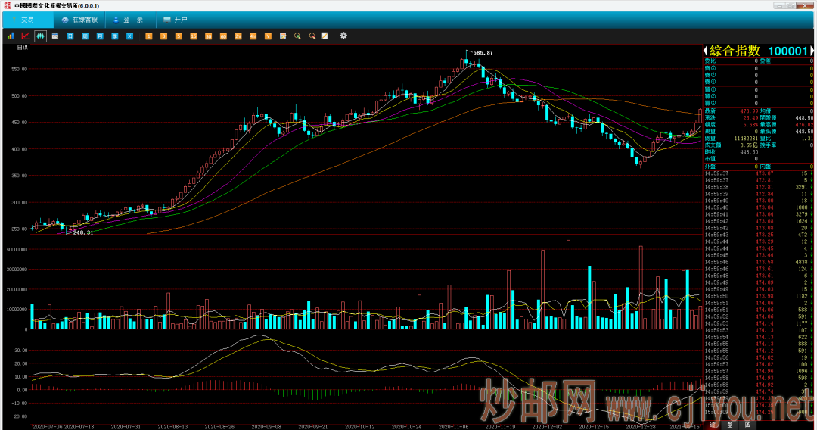Select the 4hr chart period icon

pyautogui.click(x=253, y=36)
